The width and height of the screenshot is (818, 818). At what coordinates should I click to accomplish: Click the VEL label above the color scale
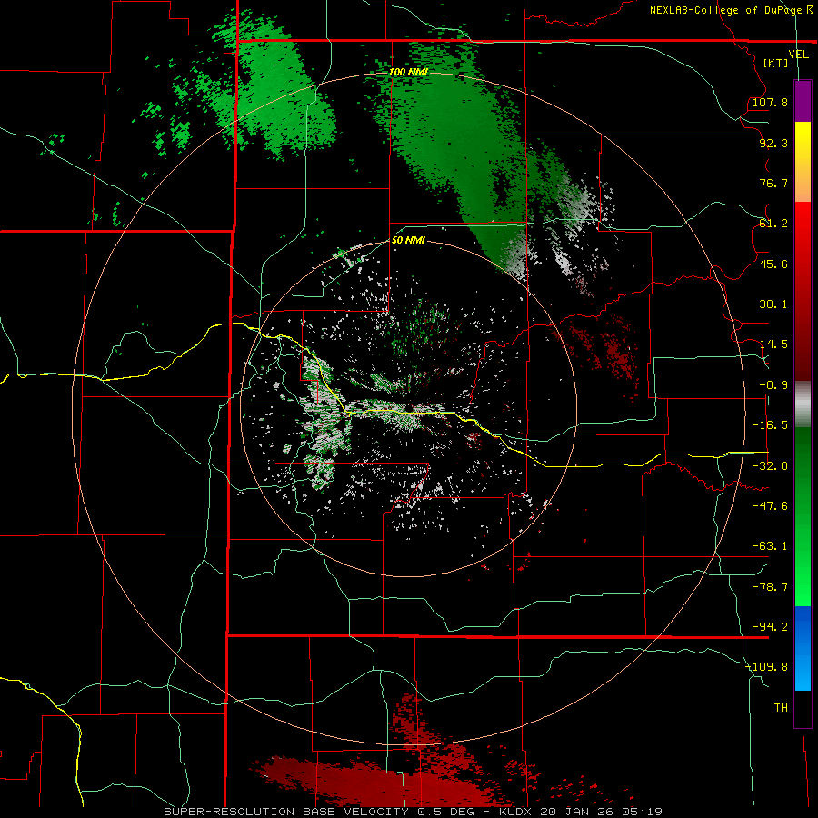798,55
